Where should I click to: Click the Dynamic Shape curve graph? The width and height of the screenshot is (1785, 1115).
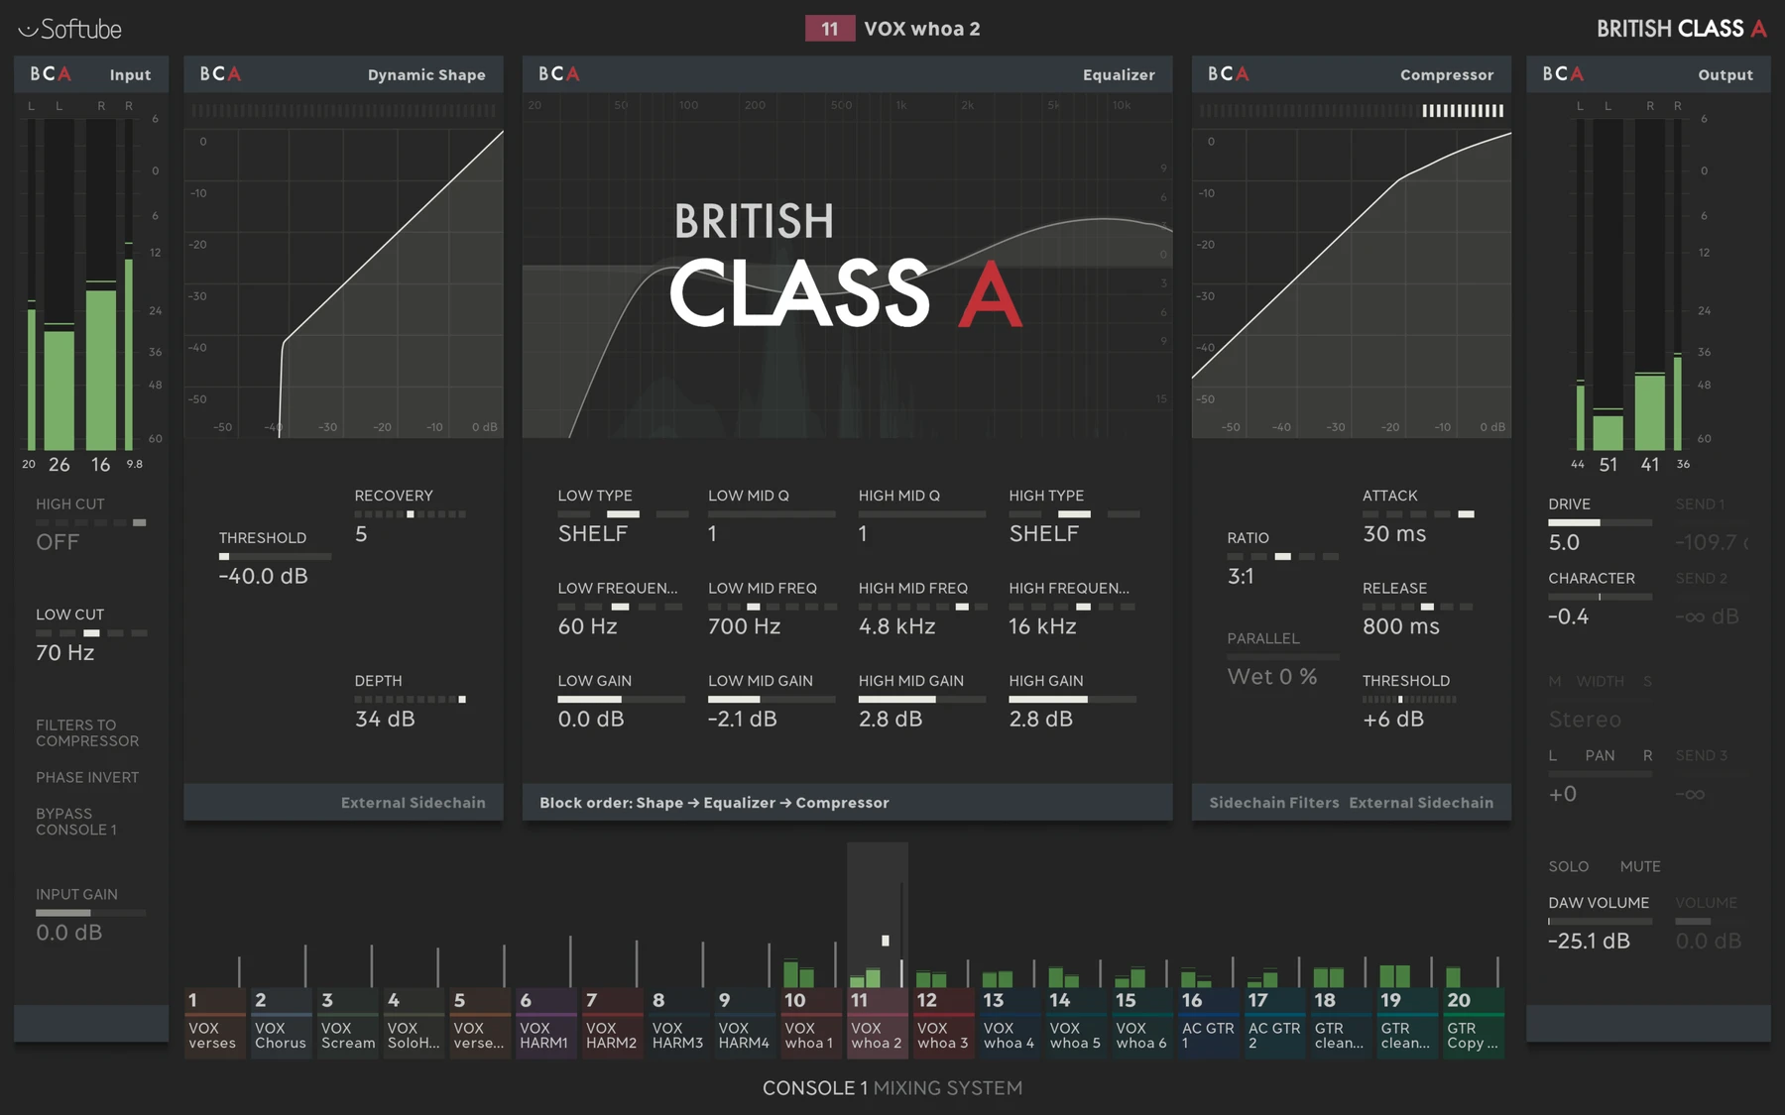tap(343, 282)
